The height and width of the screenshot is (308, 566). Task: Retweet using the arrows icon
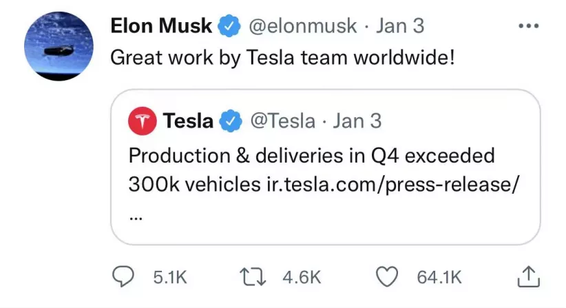pos(253,277)
